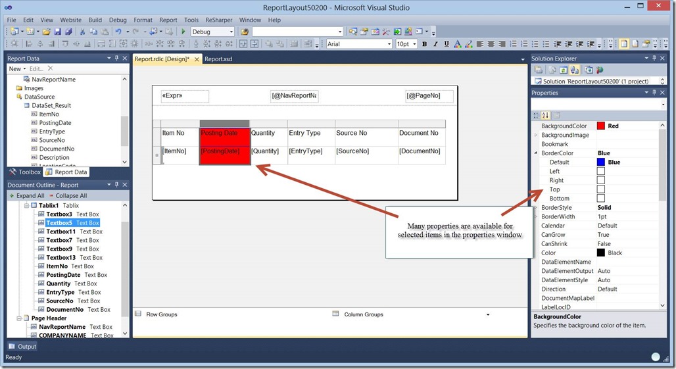
Task: Open the Arial font dropdown
Action: [x=389, y=44]
